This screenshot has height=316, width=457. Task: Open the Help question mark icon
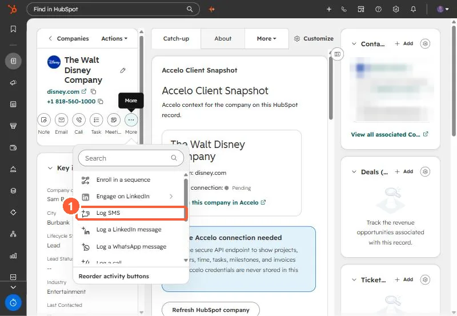[378, 9]
